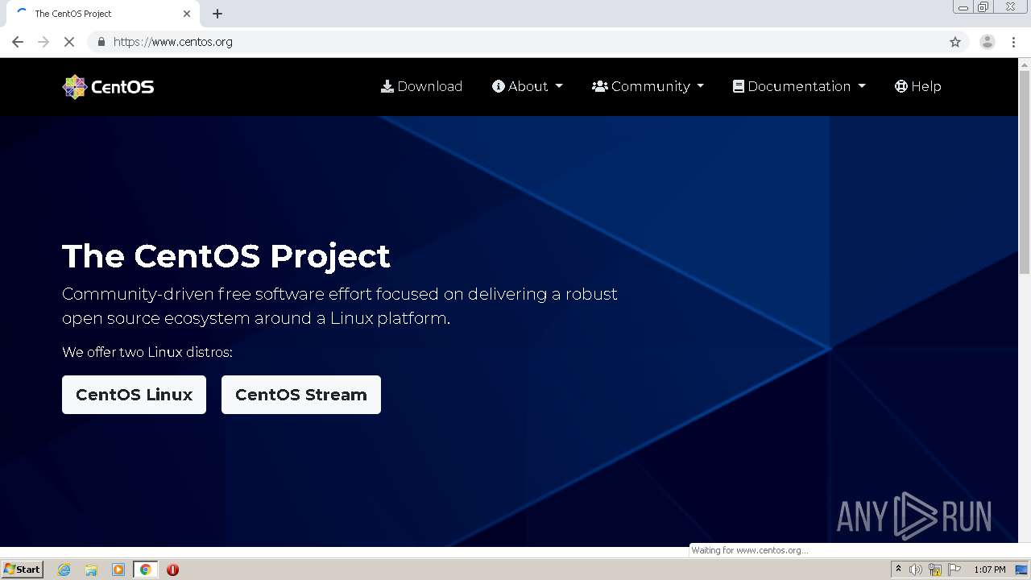Close The CentOS Project tab
The width and height of the screenshot is (1031, 580).
pyautogui.click(x=187, y=14)
